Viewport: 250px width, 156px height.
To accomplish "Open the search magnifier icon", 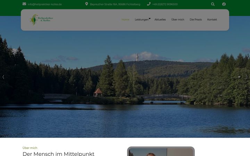I will tap(213, 4).
